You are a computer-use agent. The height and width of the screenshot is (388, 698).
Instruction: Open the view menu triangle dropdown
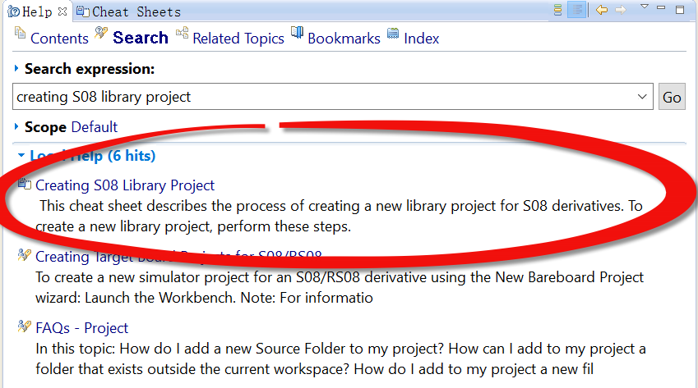[x=644, y=7]
